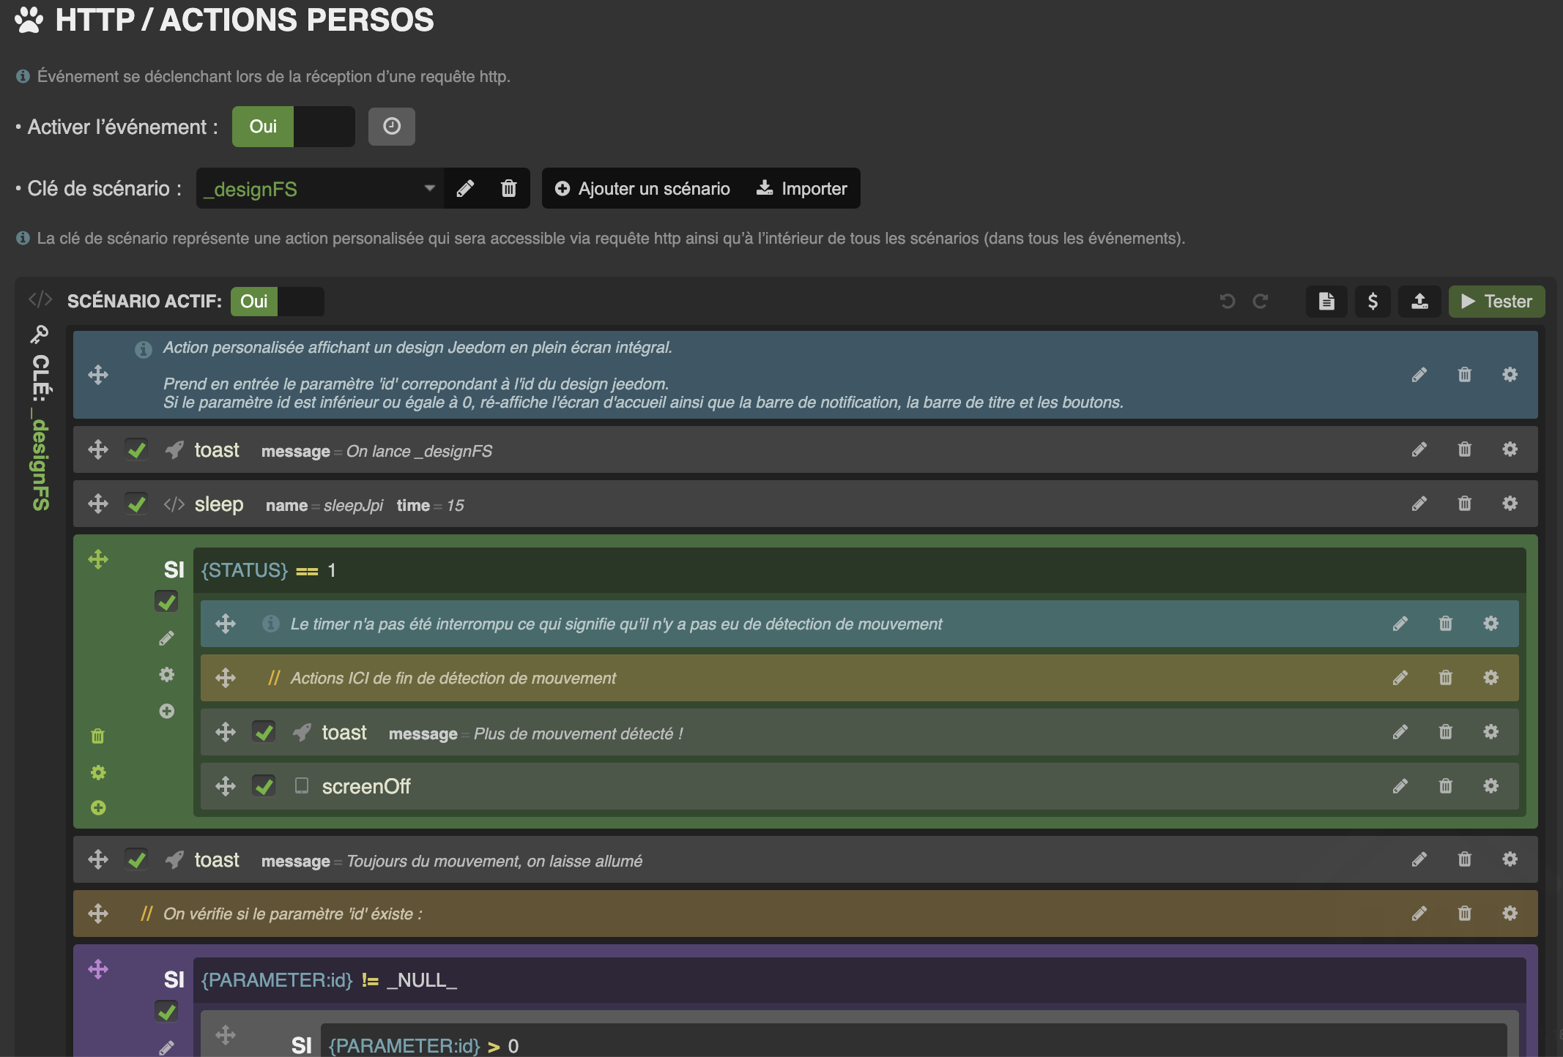Screen dimensions: 1563x1057
Task: Edit the 'On lance _designFS' toast action
Action: (1419, 449)
